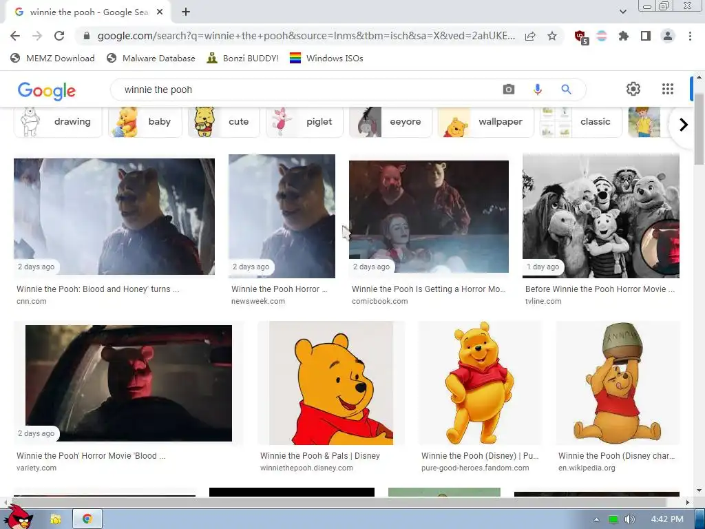
Task: Open the Angry Birds start button
Action: 20,519
